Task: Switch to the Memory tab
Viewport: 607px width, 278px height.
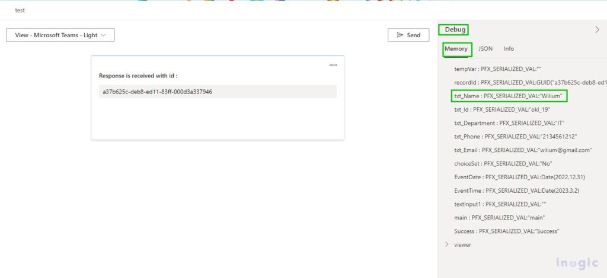Action: pyautogui.click(x=456, y=49)
